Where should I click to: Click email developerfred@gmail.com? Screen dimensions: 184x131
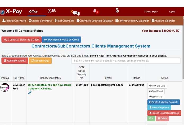coord(107,85)
